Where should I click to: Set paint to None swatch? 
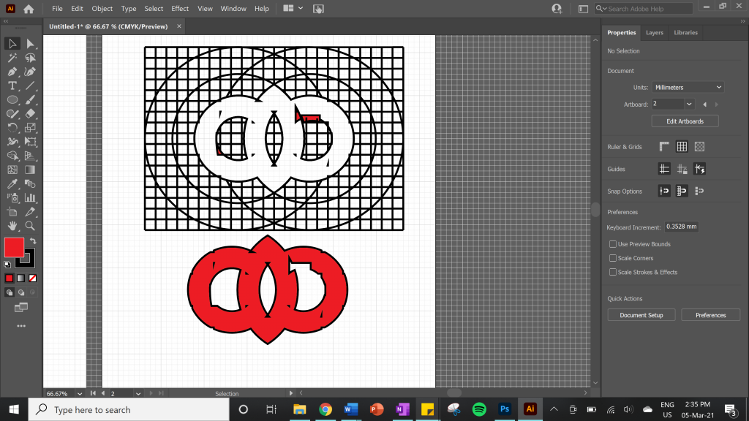32,278
